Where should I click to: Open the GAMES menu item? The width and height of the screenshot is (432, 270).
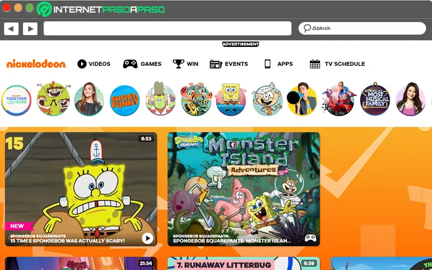tap(151, 64)
